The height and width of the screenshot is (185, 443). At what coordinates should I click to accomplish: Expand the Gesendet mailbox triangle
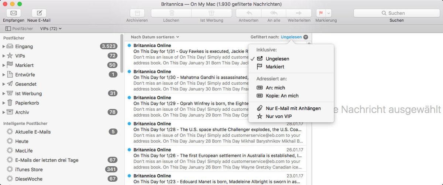point(4,84)
